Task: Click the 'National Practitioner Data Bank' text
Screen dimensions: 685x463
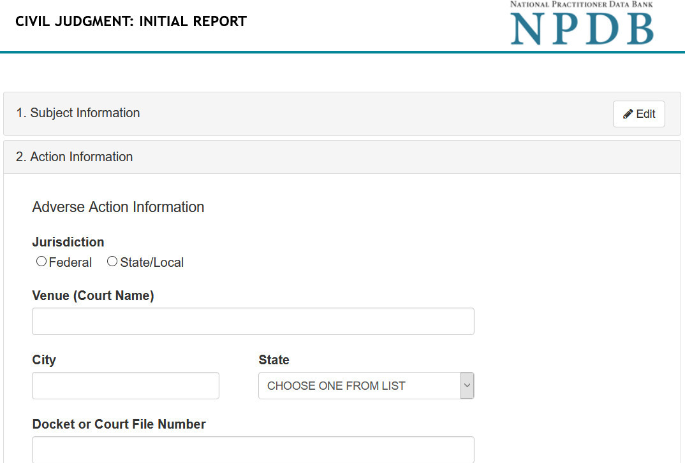Action: [582, 4]
